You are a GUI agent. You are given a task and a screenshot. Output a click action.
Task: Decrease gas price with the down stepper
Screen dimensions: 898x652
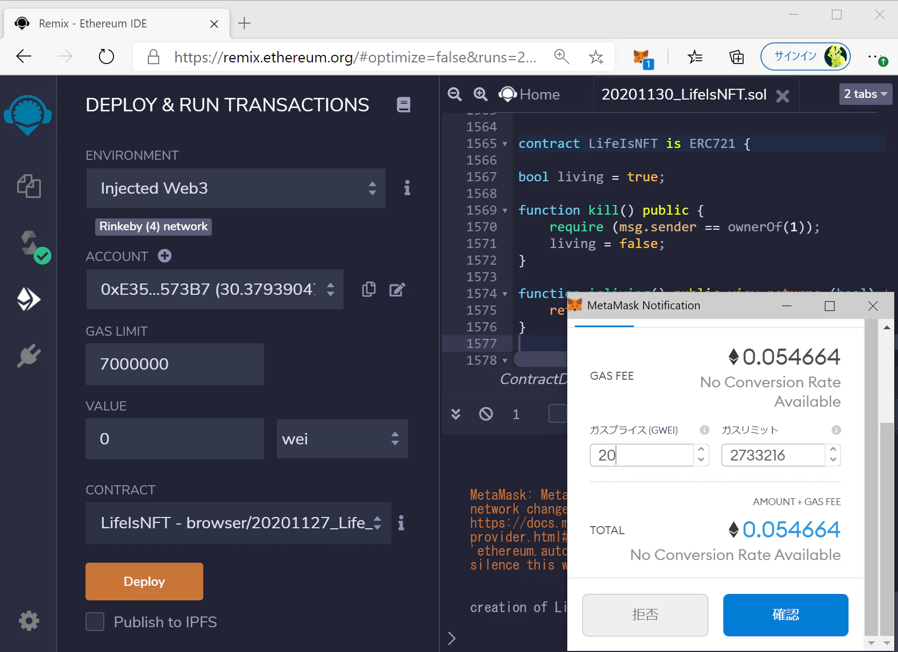701,460
